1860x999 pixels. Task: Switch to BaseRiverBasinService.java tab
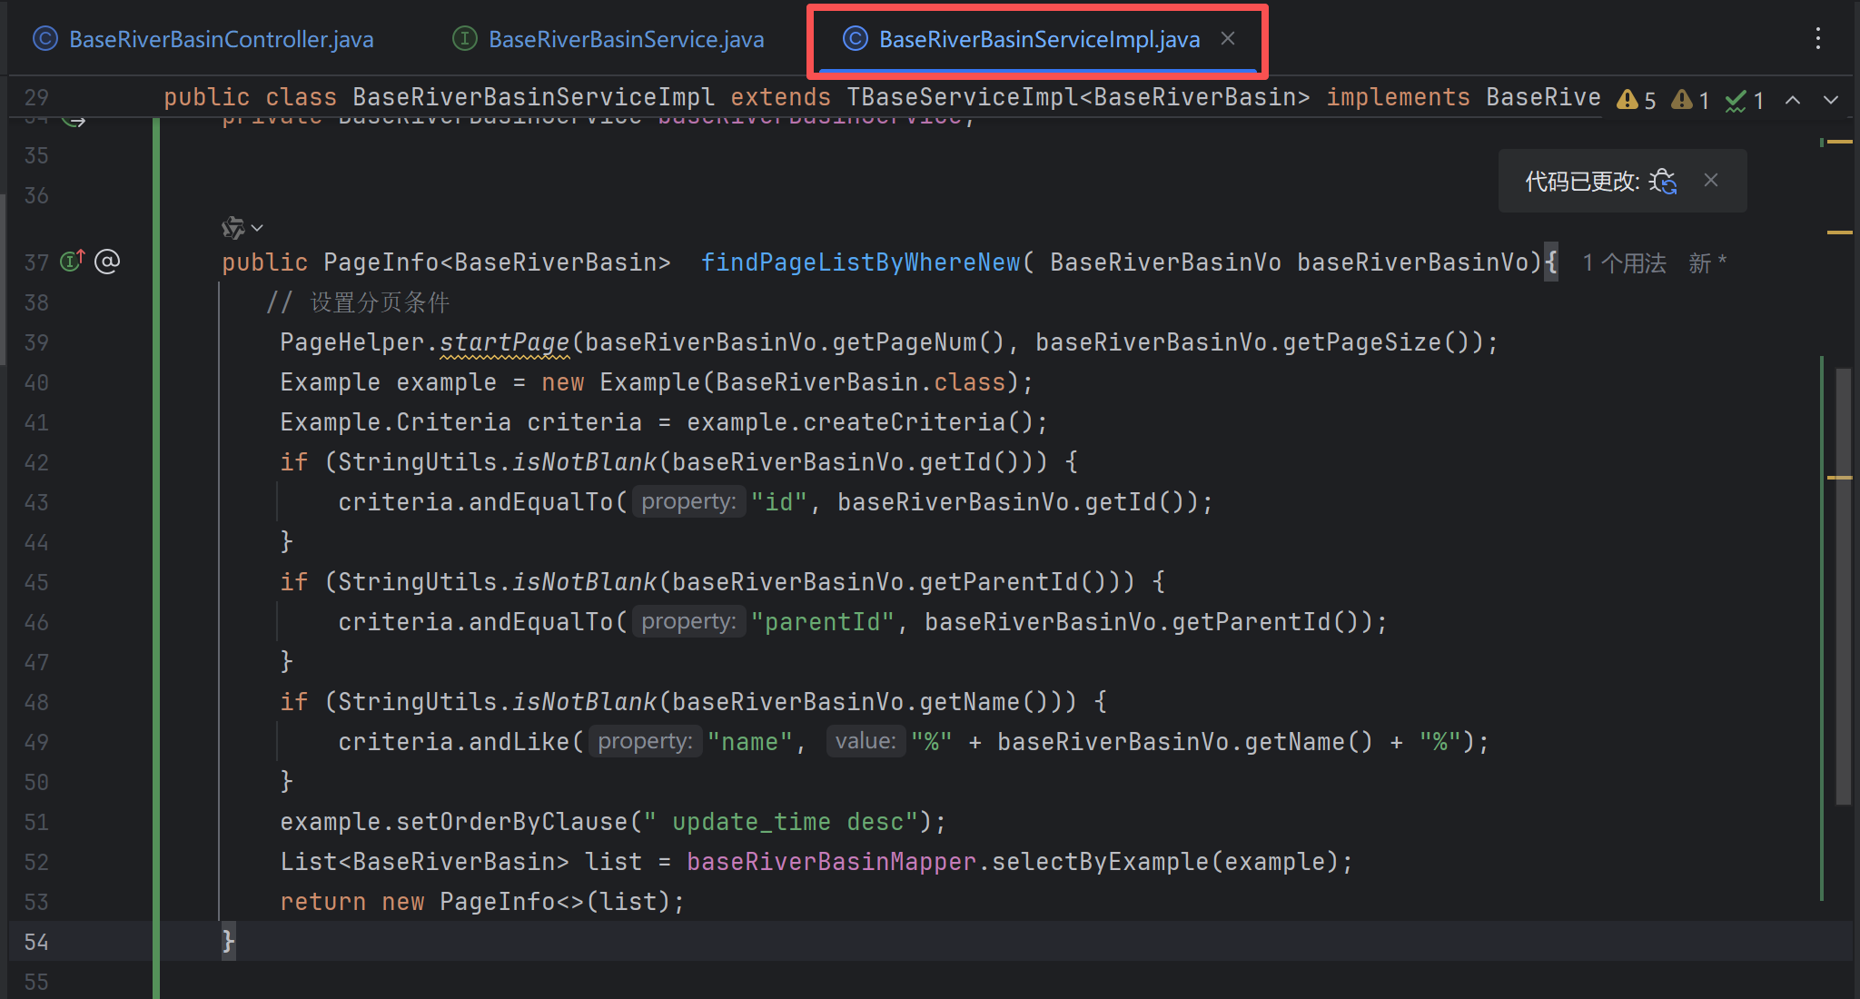pos(626,39)
